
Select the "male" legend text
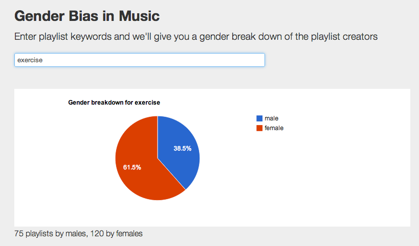tap(272, 118)
